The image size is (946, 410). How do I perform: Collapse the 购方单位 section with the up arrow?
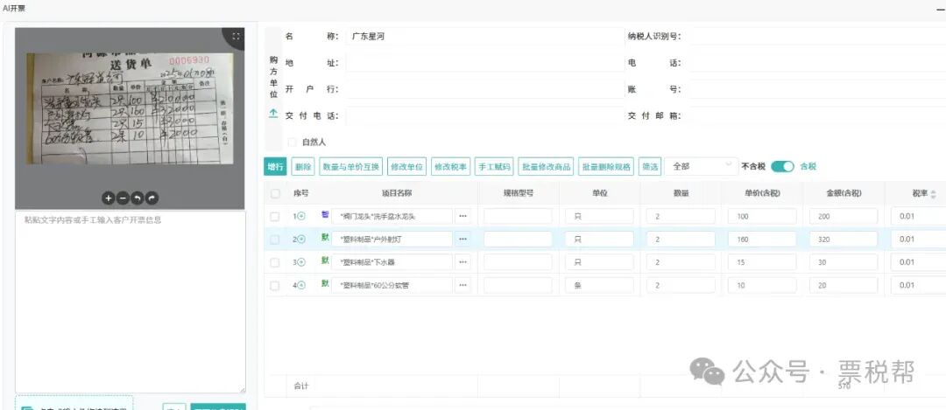point(273,113)
